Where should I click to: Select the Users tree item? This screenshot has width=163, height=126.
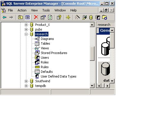tap(45, 58)
